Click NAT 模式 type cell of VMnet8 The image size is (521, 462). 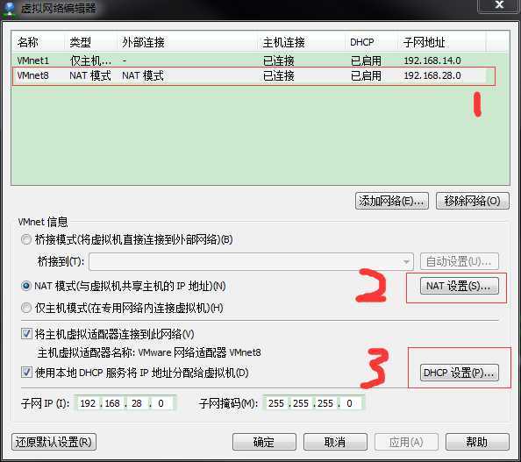click(x=90, y=75)
